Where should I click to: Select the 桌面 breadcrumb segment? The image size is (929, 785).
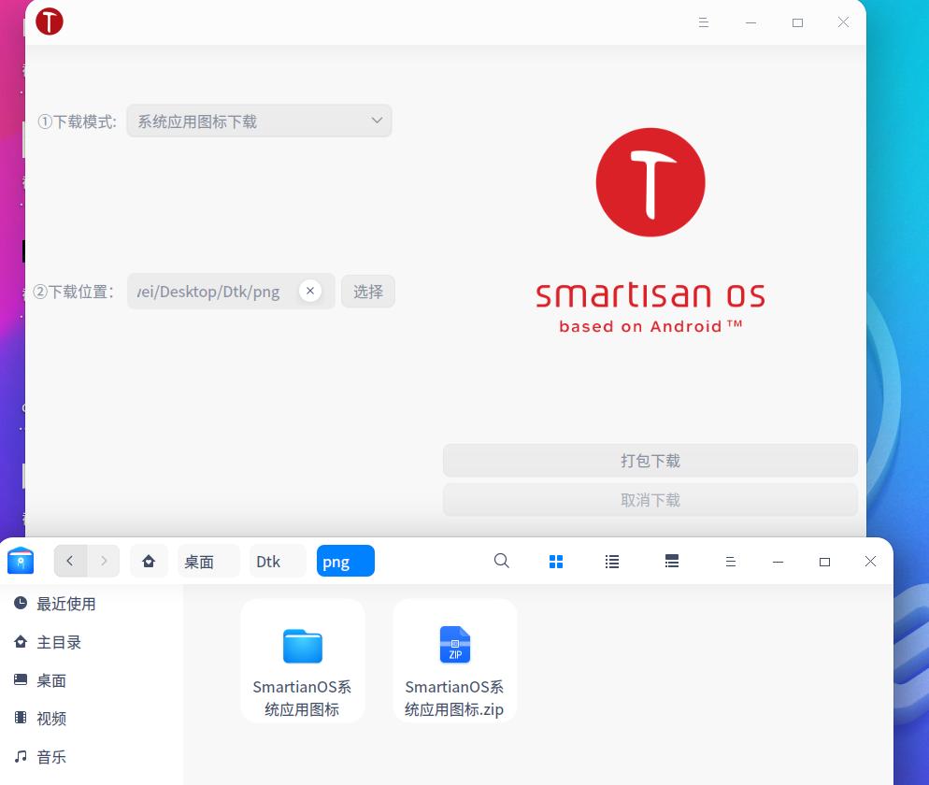tap(208, 561)
